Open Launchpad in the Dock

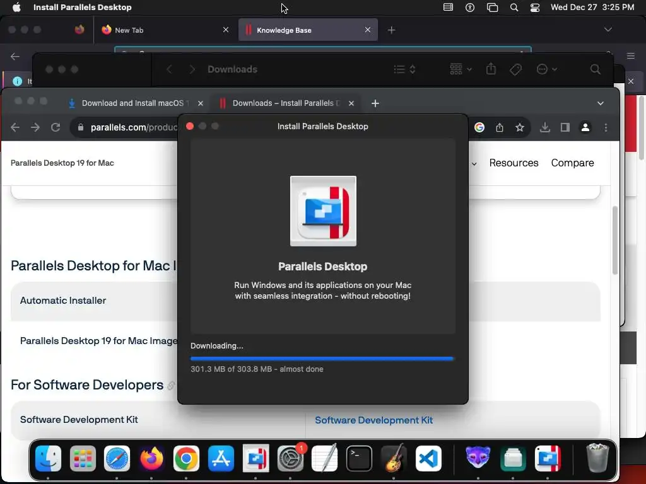(83, 459)
